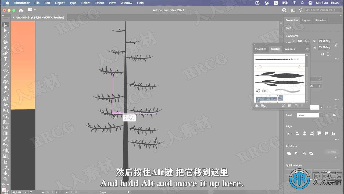Select the Line Segment tool
Image resolution: width=344 pixels, height=194 pixels.
pyautogui.click(x=5, y=65)
